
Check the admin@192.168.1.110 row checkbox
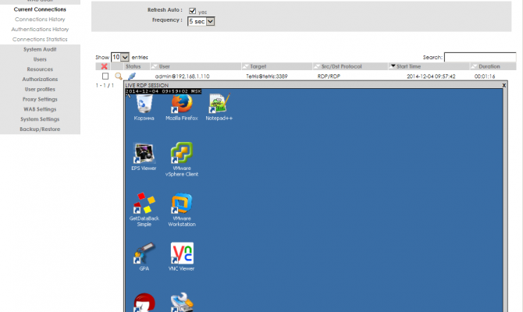(105, 76)
